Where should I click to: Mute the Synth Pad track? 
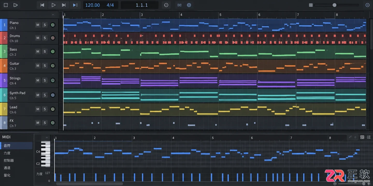pyautogui.click(x=38, y=95)
